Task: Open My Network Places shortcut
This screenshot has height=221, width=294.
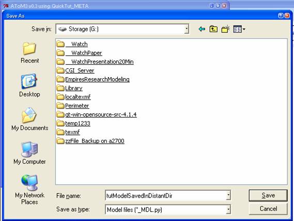Action: [x=29, y=189]
